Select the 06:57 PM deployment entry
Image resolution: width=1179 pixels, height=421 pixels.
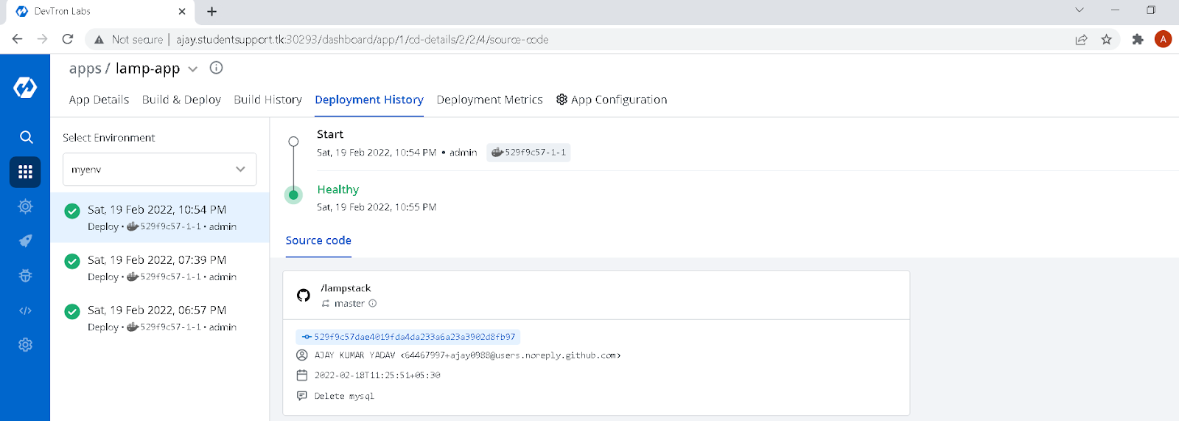click(160, 318)
